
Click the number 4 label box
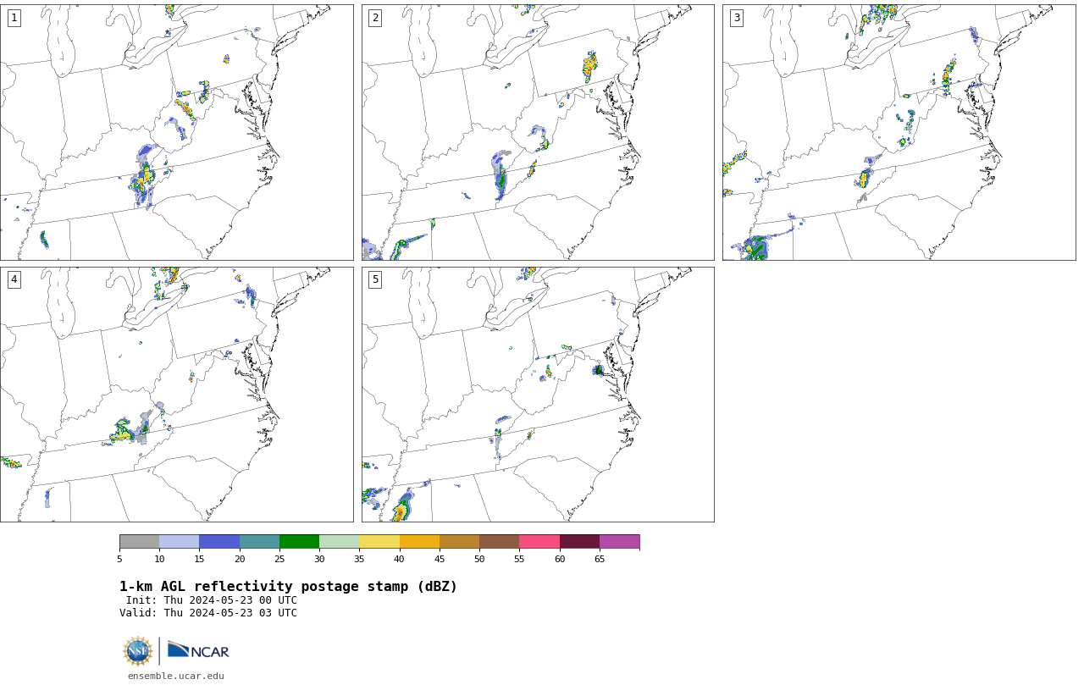(x=14, y=279)
